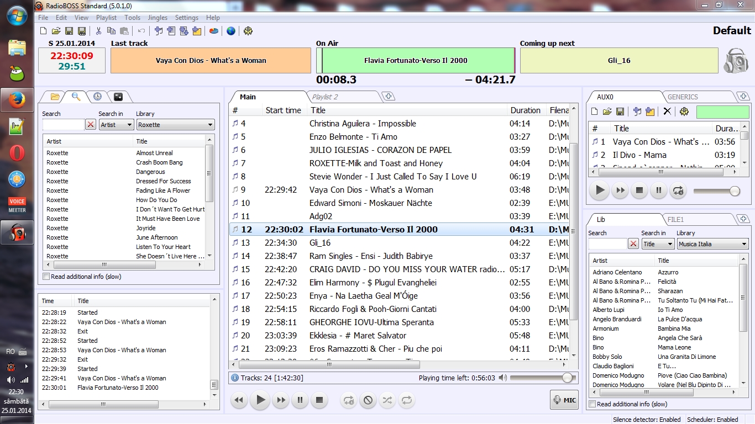
Task: Click the Save As floppy icon with dots
Action: click(x=82, y=31)
